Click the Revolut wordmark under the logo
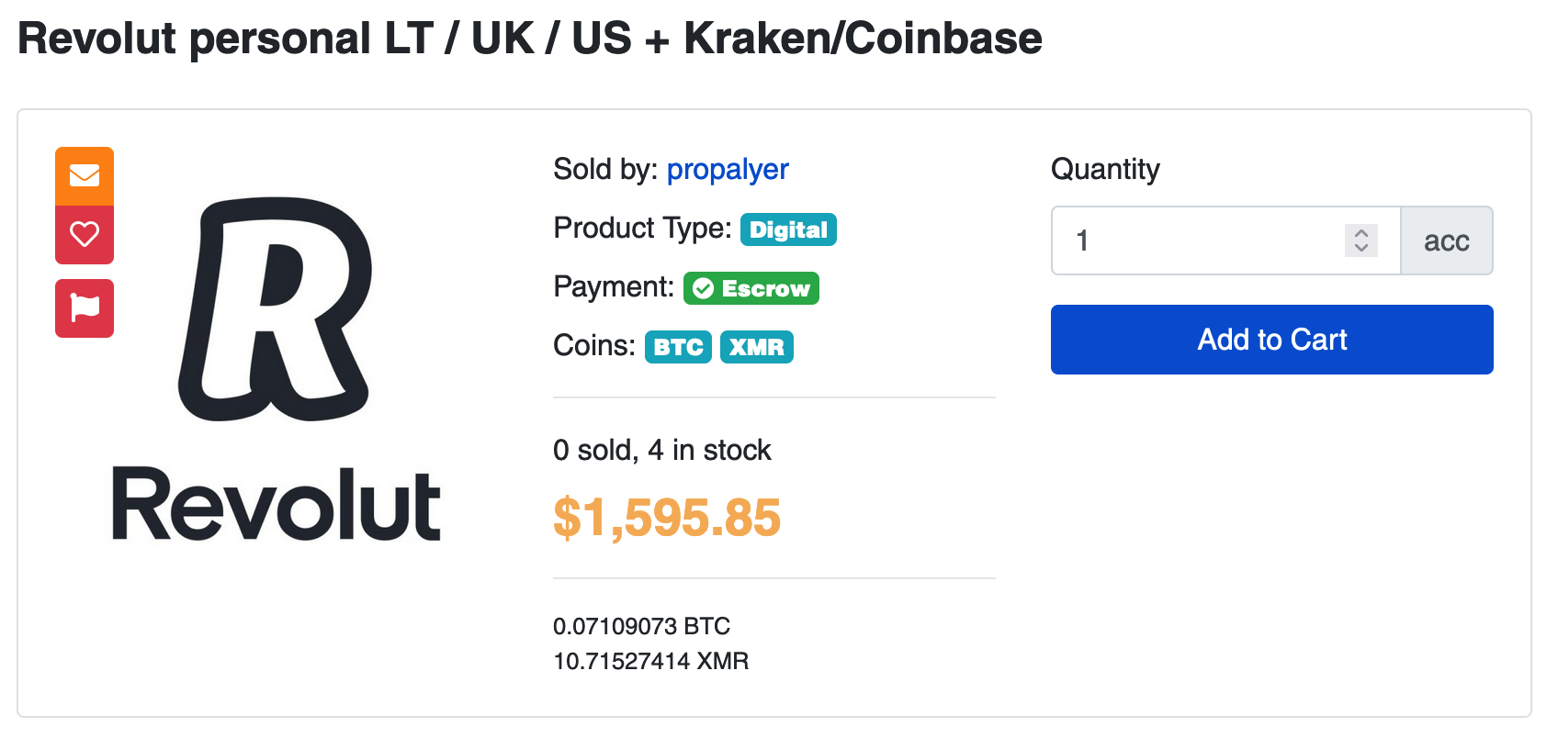 (x=277, y=505)
